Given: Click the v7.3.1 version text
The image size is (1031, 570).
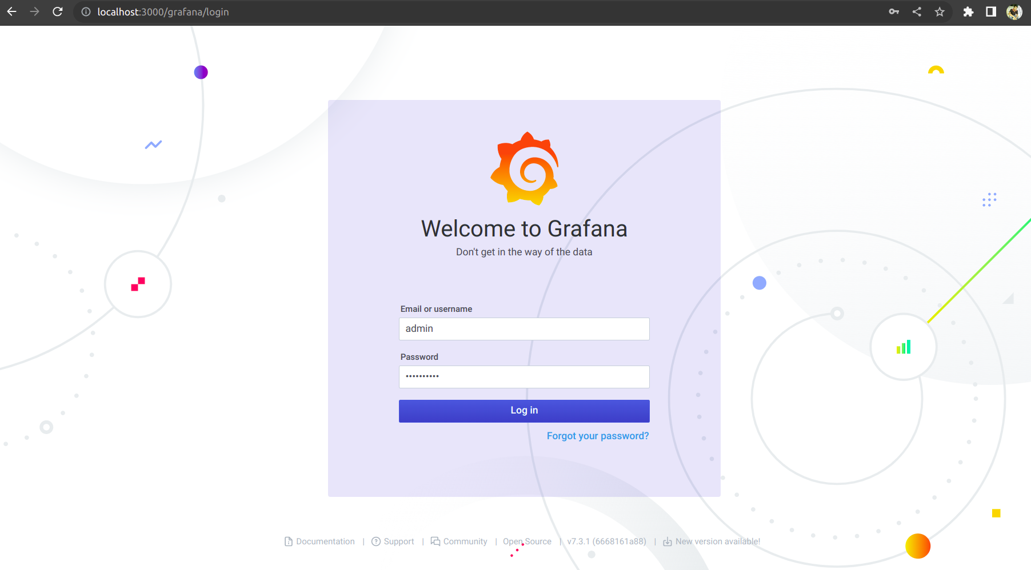Looking at the screenshot, I should (x=607, y=541).
